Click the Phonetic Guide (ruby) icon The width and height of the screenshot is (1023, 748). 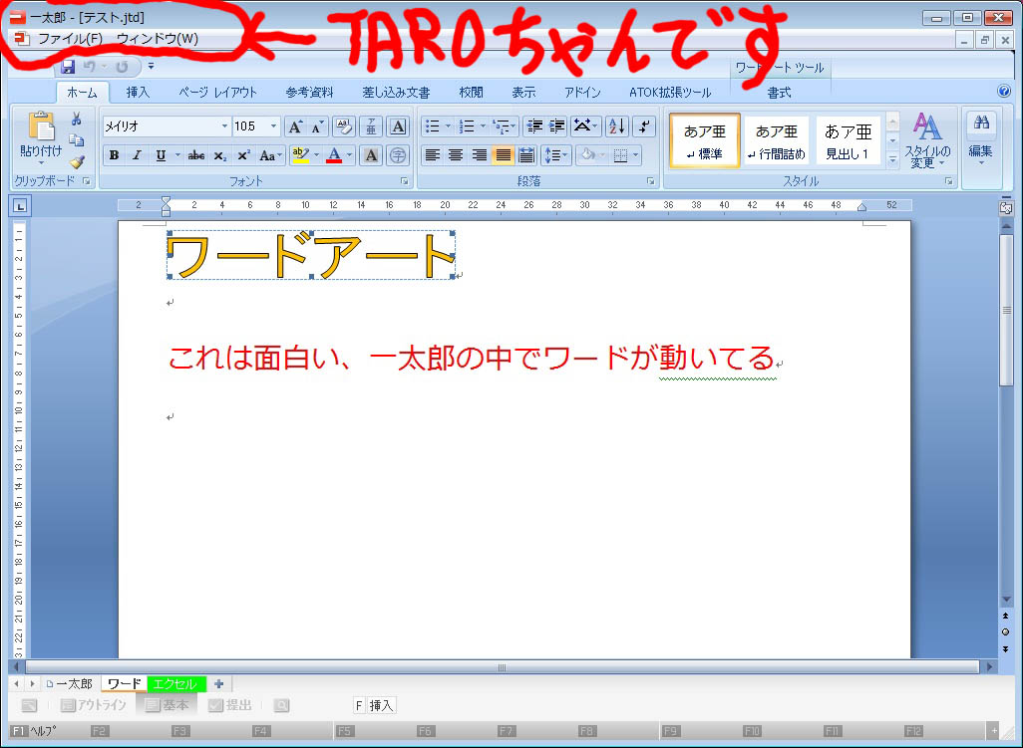click(x=371, y=126)
